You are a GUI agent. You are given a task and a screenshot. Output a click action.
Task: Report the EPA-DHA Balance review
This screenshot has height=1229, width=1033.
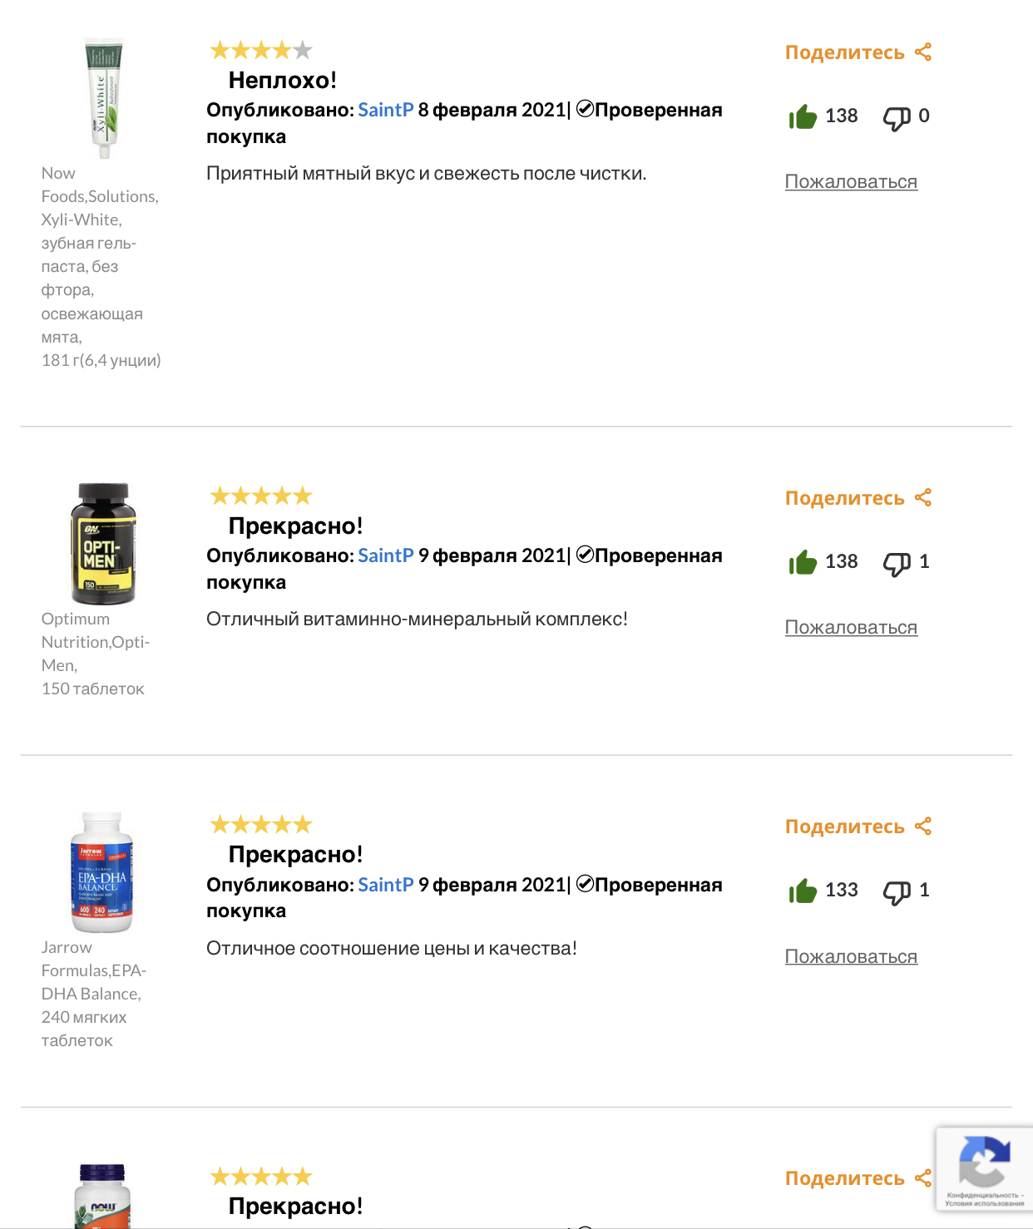click(851, 956)
